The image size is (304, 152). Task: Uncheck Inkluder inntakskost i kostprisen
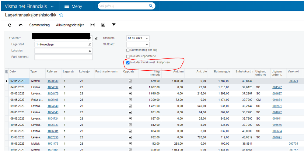128,63
